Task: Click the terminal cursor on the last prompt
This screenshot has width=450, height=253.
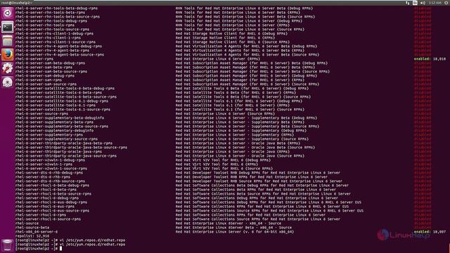Action: click(x=61, y=249)
